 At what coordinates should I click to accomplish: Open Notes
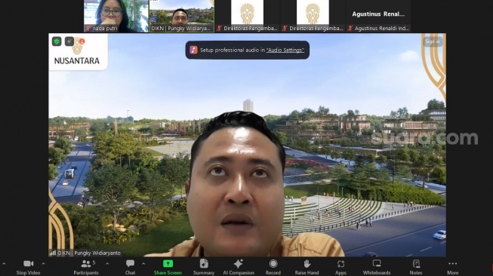click(416, 267)
